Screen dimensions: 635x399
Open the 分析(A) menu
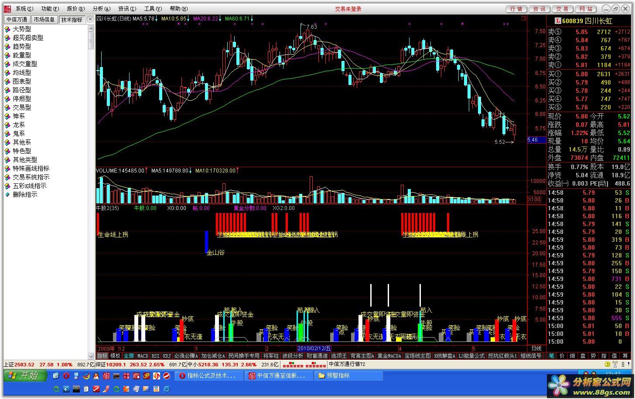point(102,9)
